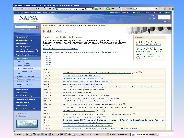
Task: Open Partners & Affiliates in the sidebar
Action: pos(25,99)
